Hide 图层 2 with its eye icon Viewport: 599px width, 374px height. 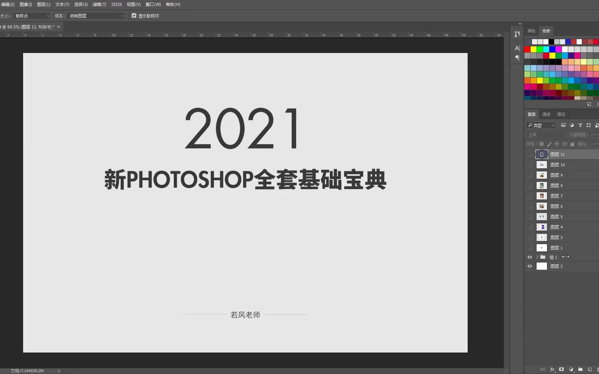[530, 266]
